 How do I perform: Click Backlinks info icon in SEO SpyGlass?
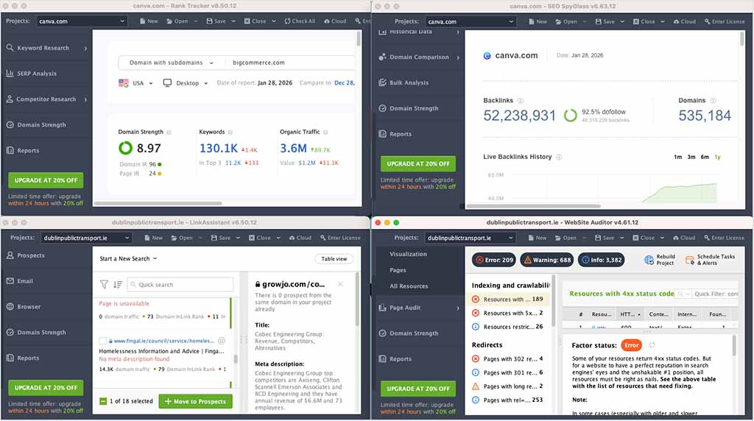tap(521, 101)
